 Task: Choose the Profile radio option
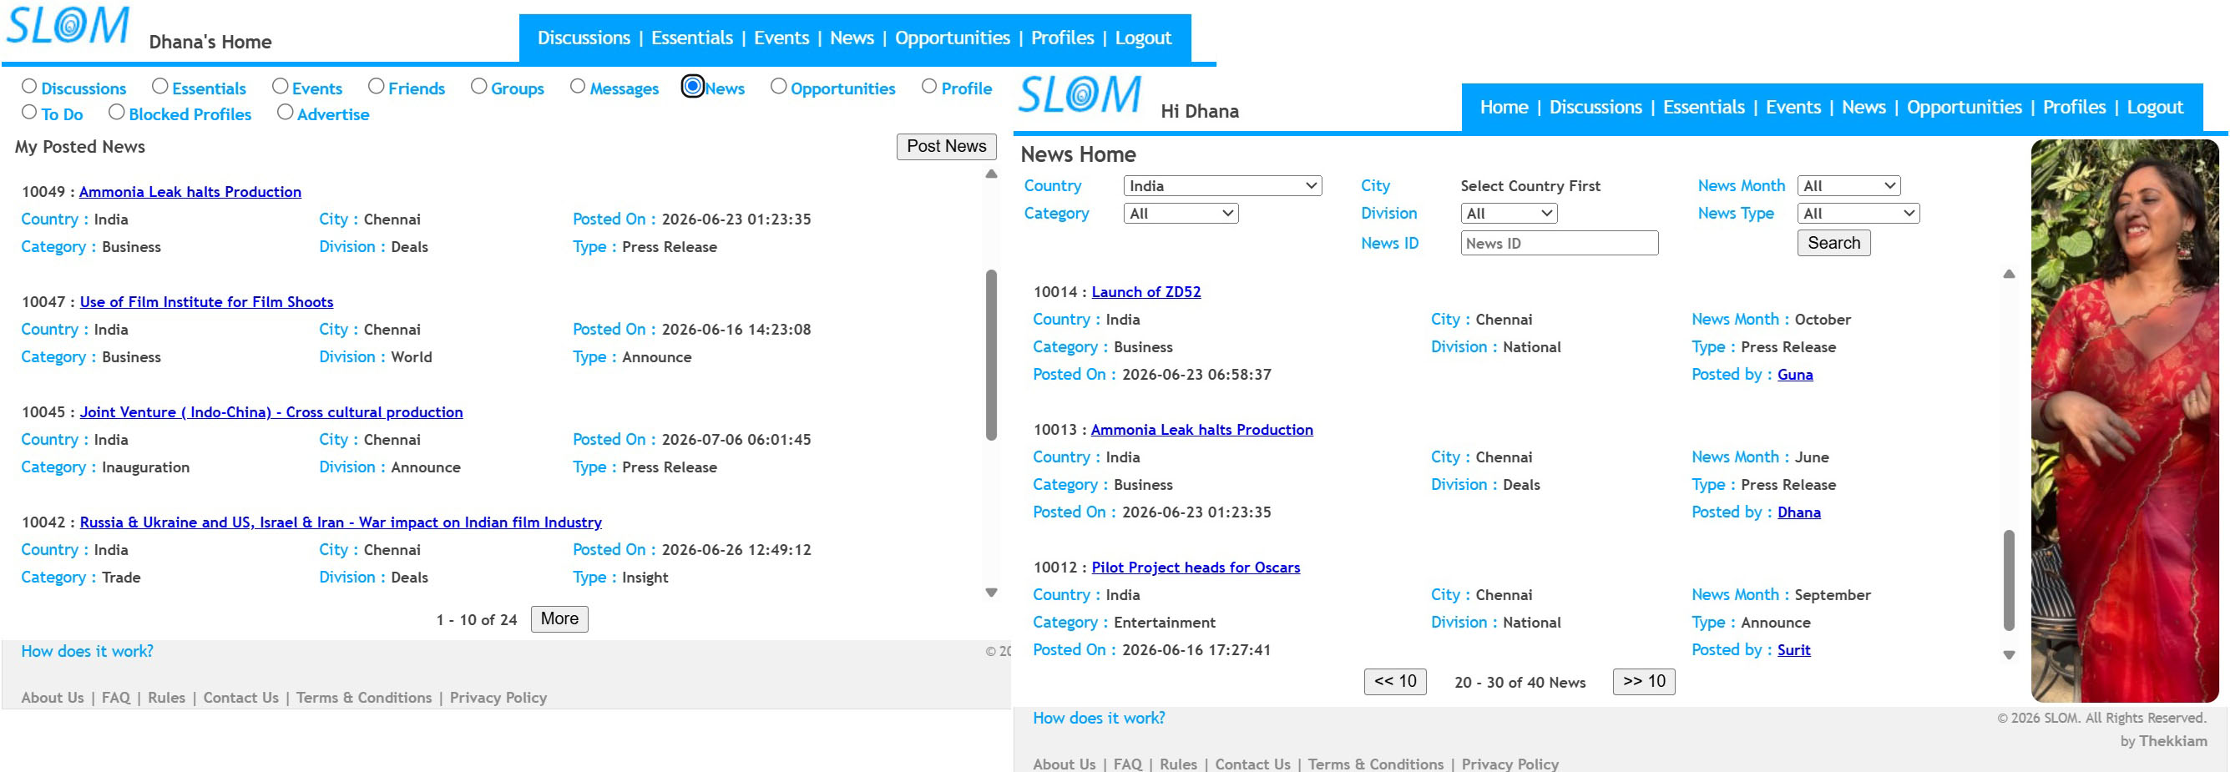point(929,87)
